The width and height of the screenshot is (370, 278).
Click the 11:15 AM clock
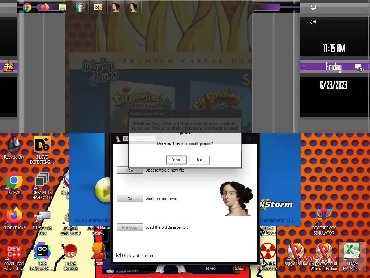pyautogui.click(x=334, y=48)
